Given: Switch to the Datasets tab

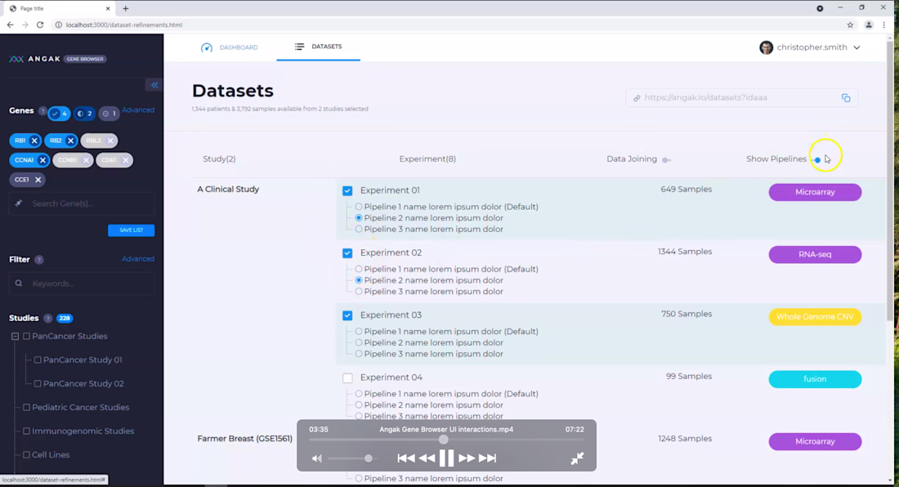Looking at the screenshot, I should tap(318, 47).
